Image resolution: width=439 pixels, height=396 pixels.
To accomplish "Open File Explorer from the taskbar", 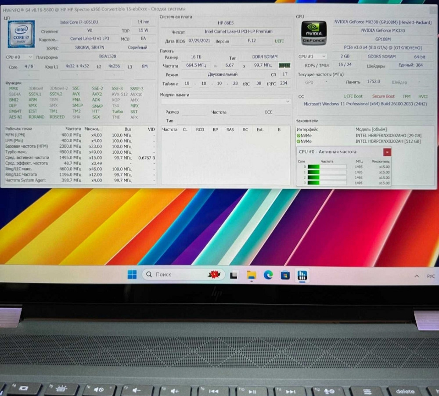I will (251, 274).
